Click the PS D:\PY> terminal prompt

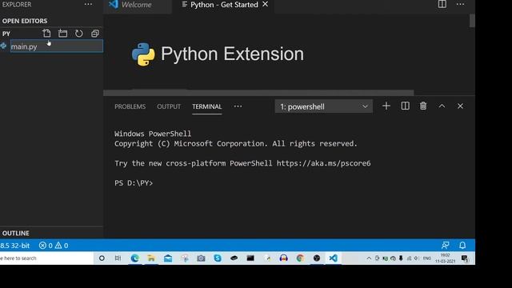(x=134, y=183)
